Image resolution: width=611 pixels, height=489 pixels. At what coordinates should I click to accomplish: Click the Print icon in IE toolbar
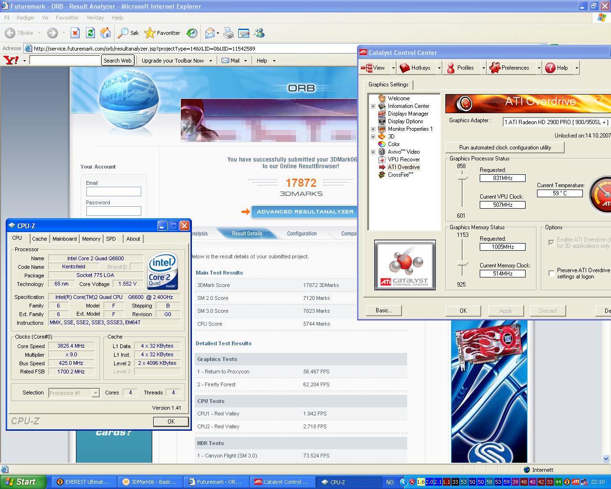coord(229,33)
